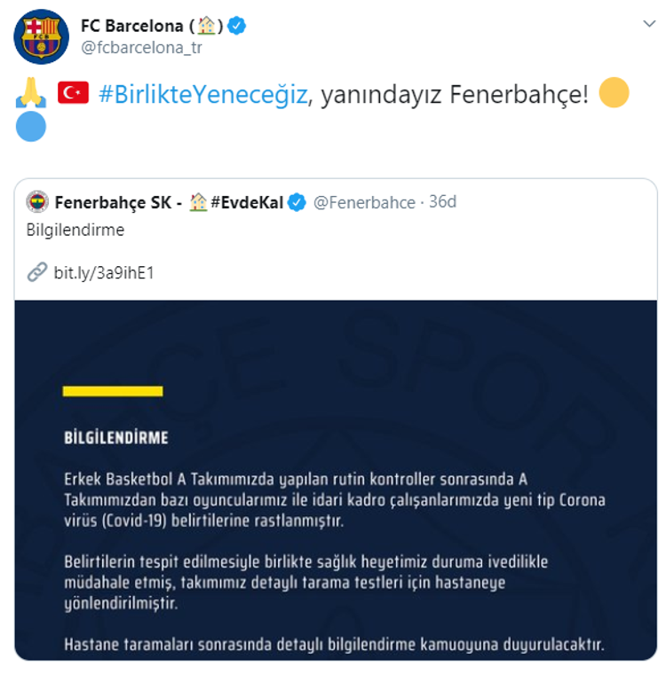
Task: Click the FC Barcelona display name
Action: point(132,26)
